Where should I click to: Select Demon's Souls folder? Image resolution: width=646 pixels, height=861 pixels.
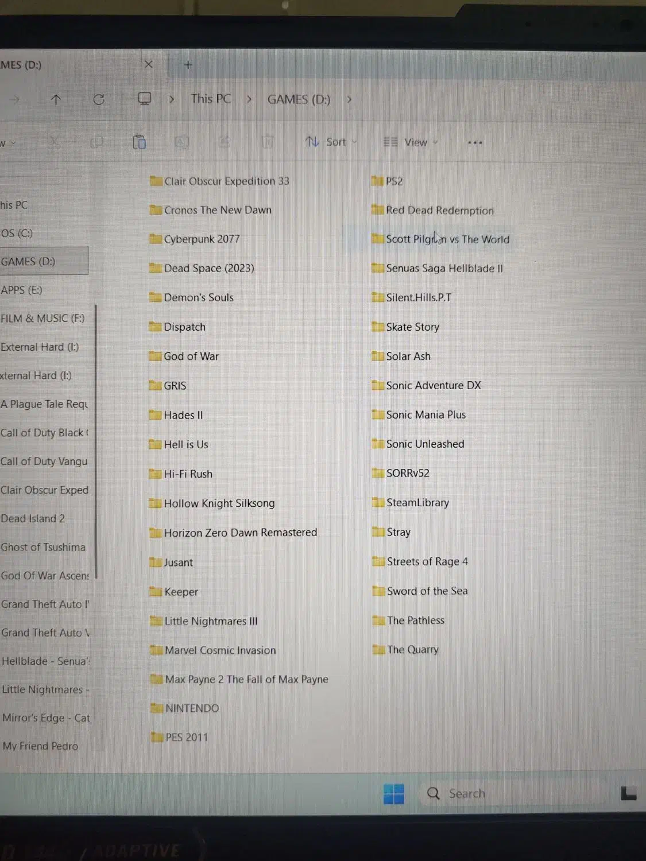tap(191, 297)
